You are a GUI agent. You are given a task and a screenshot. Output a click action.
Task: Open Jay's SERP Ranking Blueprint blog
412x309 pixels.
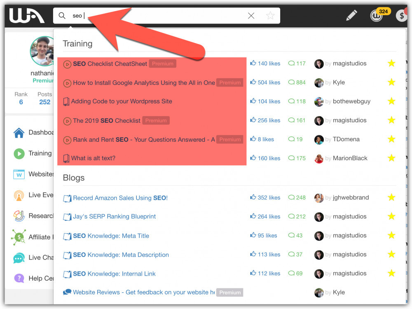(114, 217)
